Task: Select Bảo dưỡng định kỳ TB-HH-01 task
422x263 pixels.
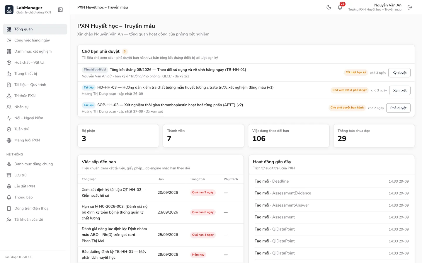Action: click(x=161, y=255)
